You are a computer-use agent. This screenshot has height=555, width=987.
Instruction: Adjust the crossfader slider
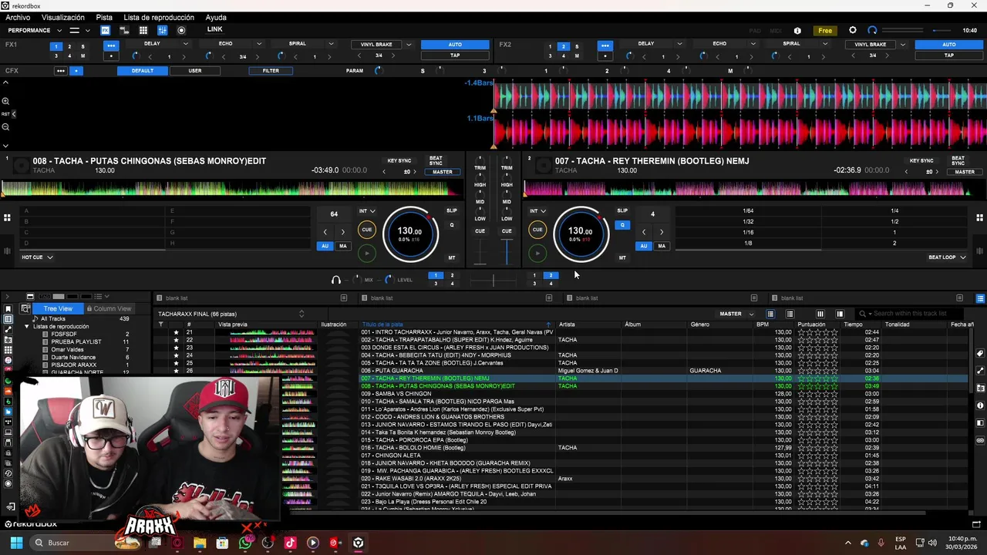493,281
